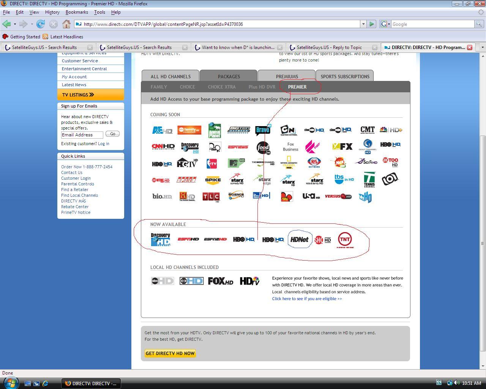Open the Find Local Channels link
Image resolution: width=486 pixels, height=389 pixels.
coord(79,195)
